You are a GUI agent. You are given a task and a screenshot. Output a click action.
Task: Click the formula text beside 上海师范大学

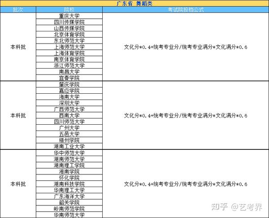pos(186,47)
